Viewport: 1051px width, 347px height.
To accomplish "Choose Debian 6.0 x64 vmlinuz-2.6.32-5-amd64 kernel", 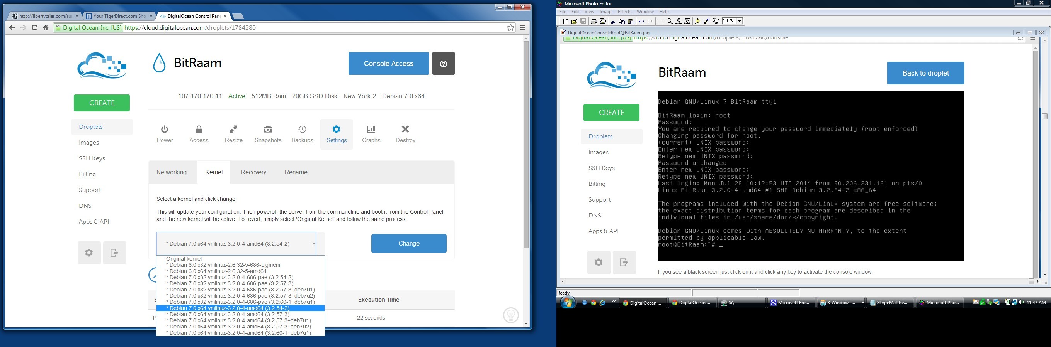I will pos(241,271).
